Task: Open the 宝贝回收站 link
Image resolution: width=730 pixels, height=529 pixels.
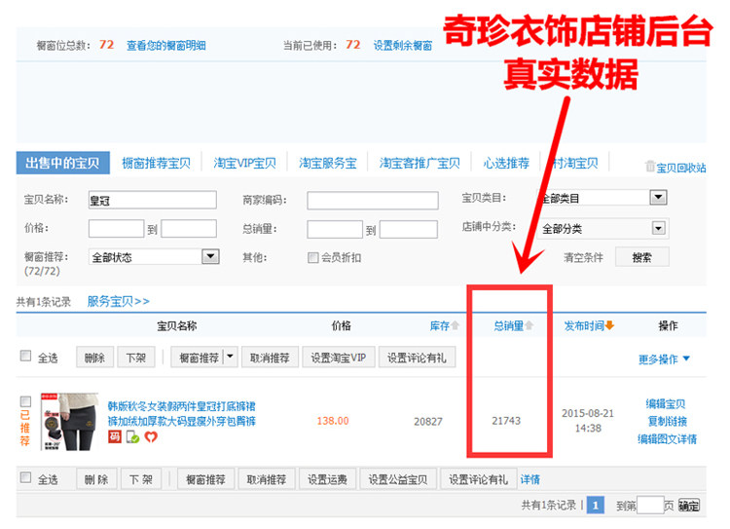Action: (x=681, y=168)
